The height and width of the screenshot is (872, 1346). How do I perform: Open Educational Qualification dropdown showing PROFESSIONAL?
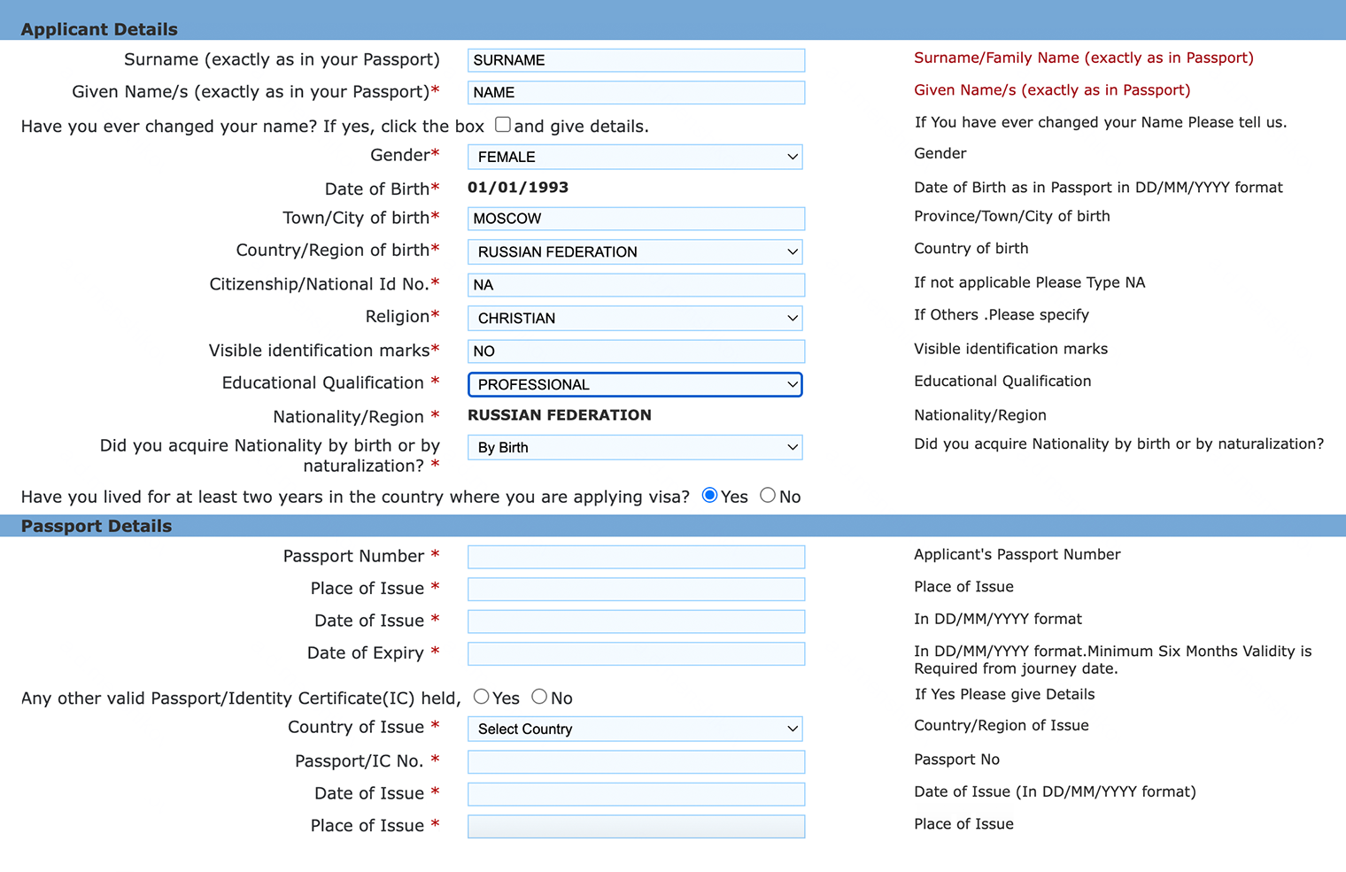coord(635,384)
